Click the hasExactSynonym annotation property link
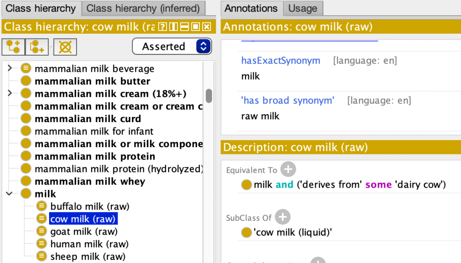 [x=281, y=61]
